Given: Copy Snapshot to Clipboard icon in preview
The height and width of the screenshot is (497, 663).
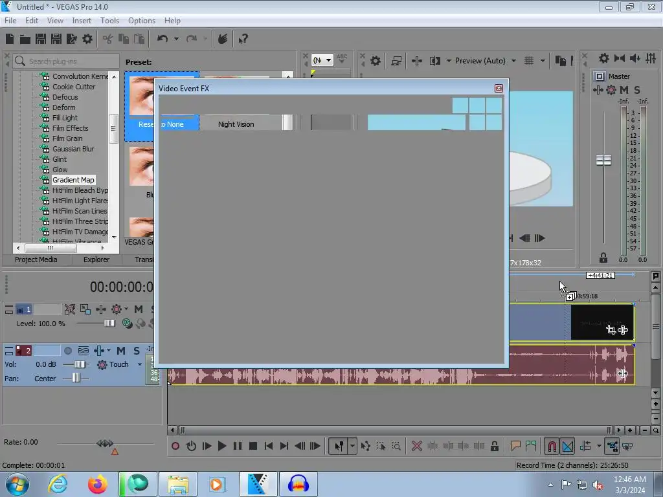Looking at the screenshot, I should [x=560, y=61].
